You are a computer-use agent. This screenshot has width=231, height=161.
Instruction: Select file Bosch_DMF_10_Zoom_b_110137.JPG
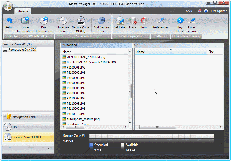tap(91, 62)
